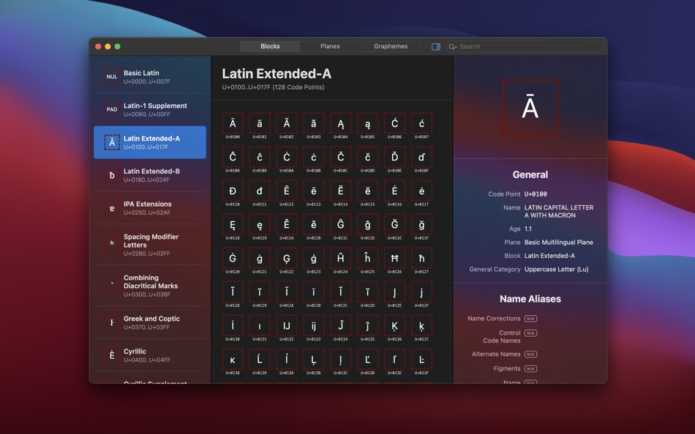
Task: Click the Search field
Action: pyautogui.click(x=525, y=47)
